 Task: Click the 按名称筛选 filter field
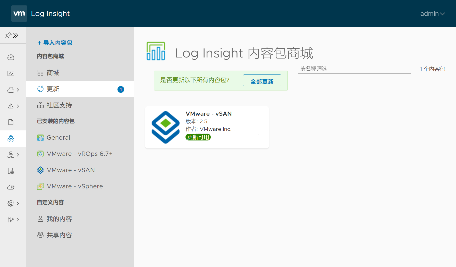pos(354,69)
